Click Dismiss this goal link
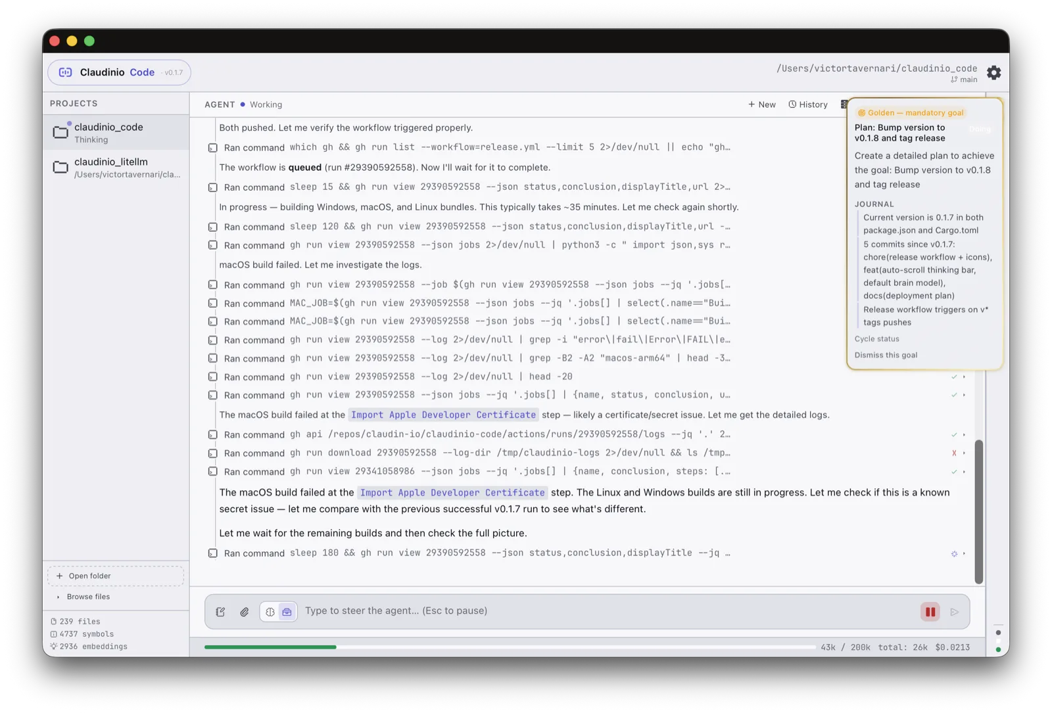This screenshot has height=713, width=1052. tap(886, 355)
